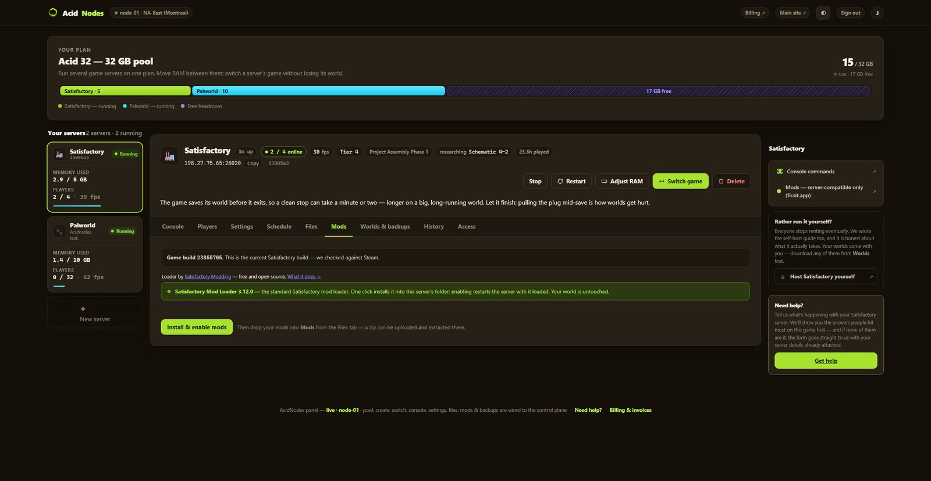Click the Project Assembly Phase 1 badge

pyautogui.click(x=399, y=152)
